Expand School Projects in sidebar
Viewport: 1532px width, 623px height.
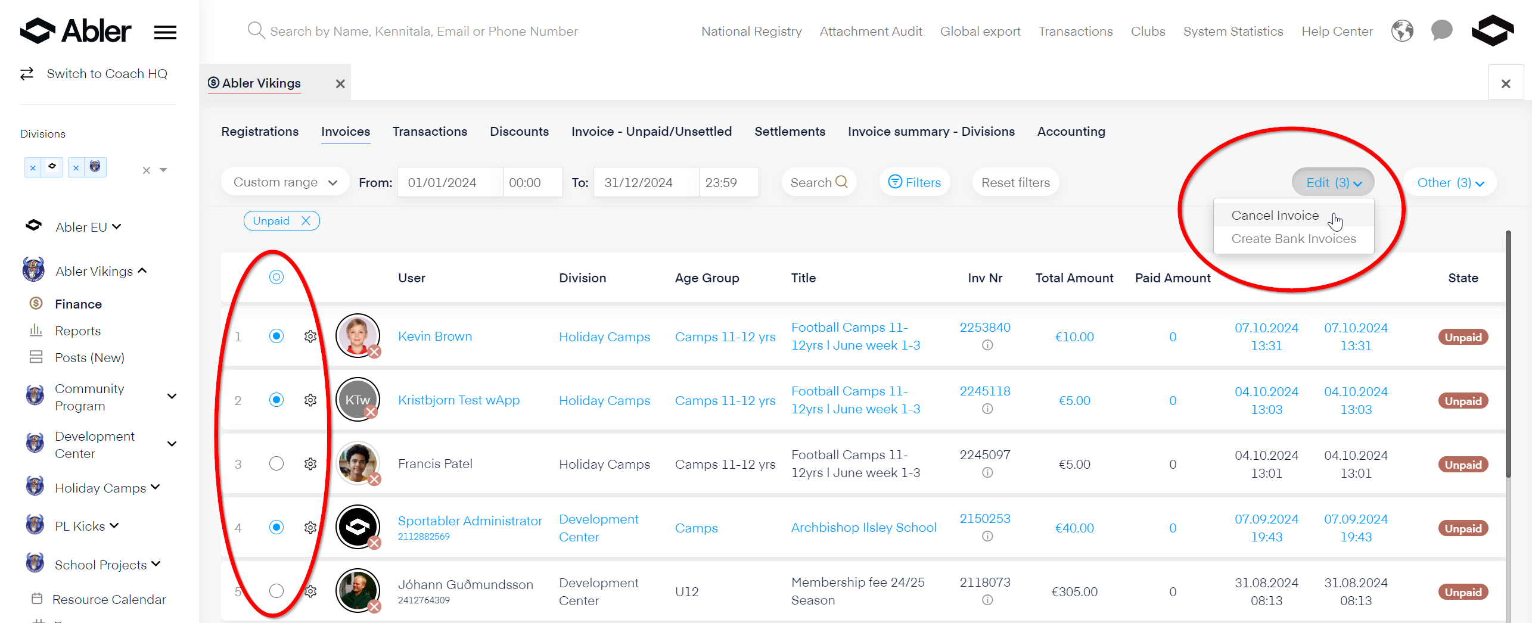[x=156, y=564]
